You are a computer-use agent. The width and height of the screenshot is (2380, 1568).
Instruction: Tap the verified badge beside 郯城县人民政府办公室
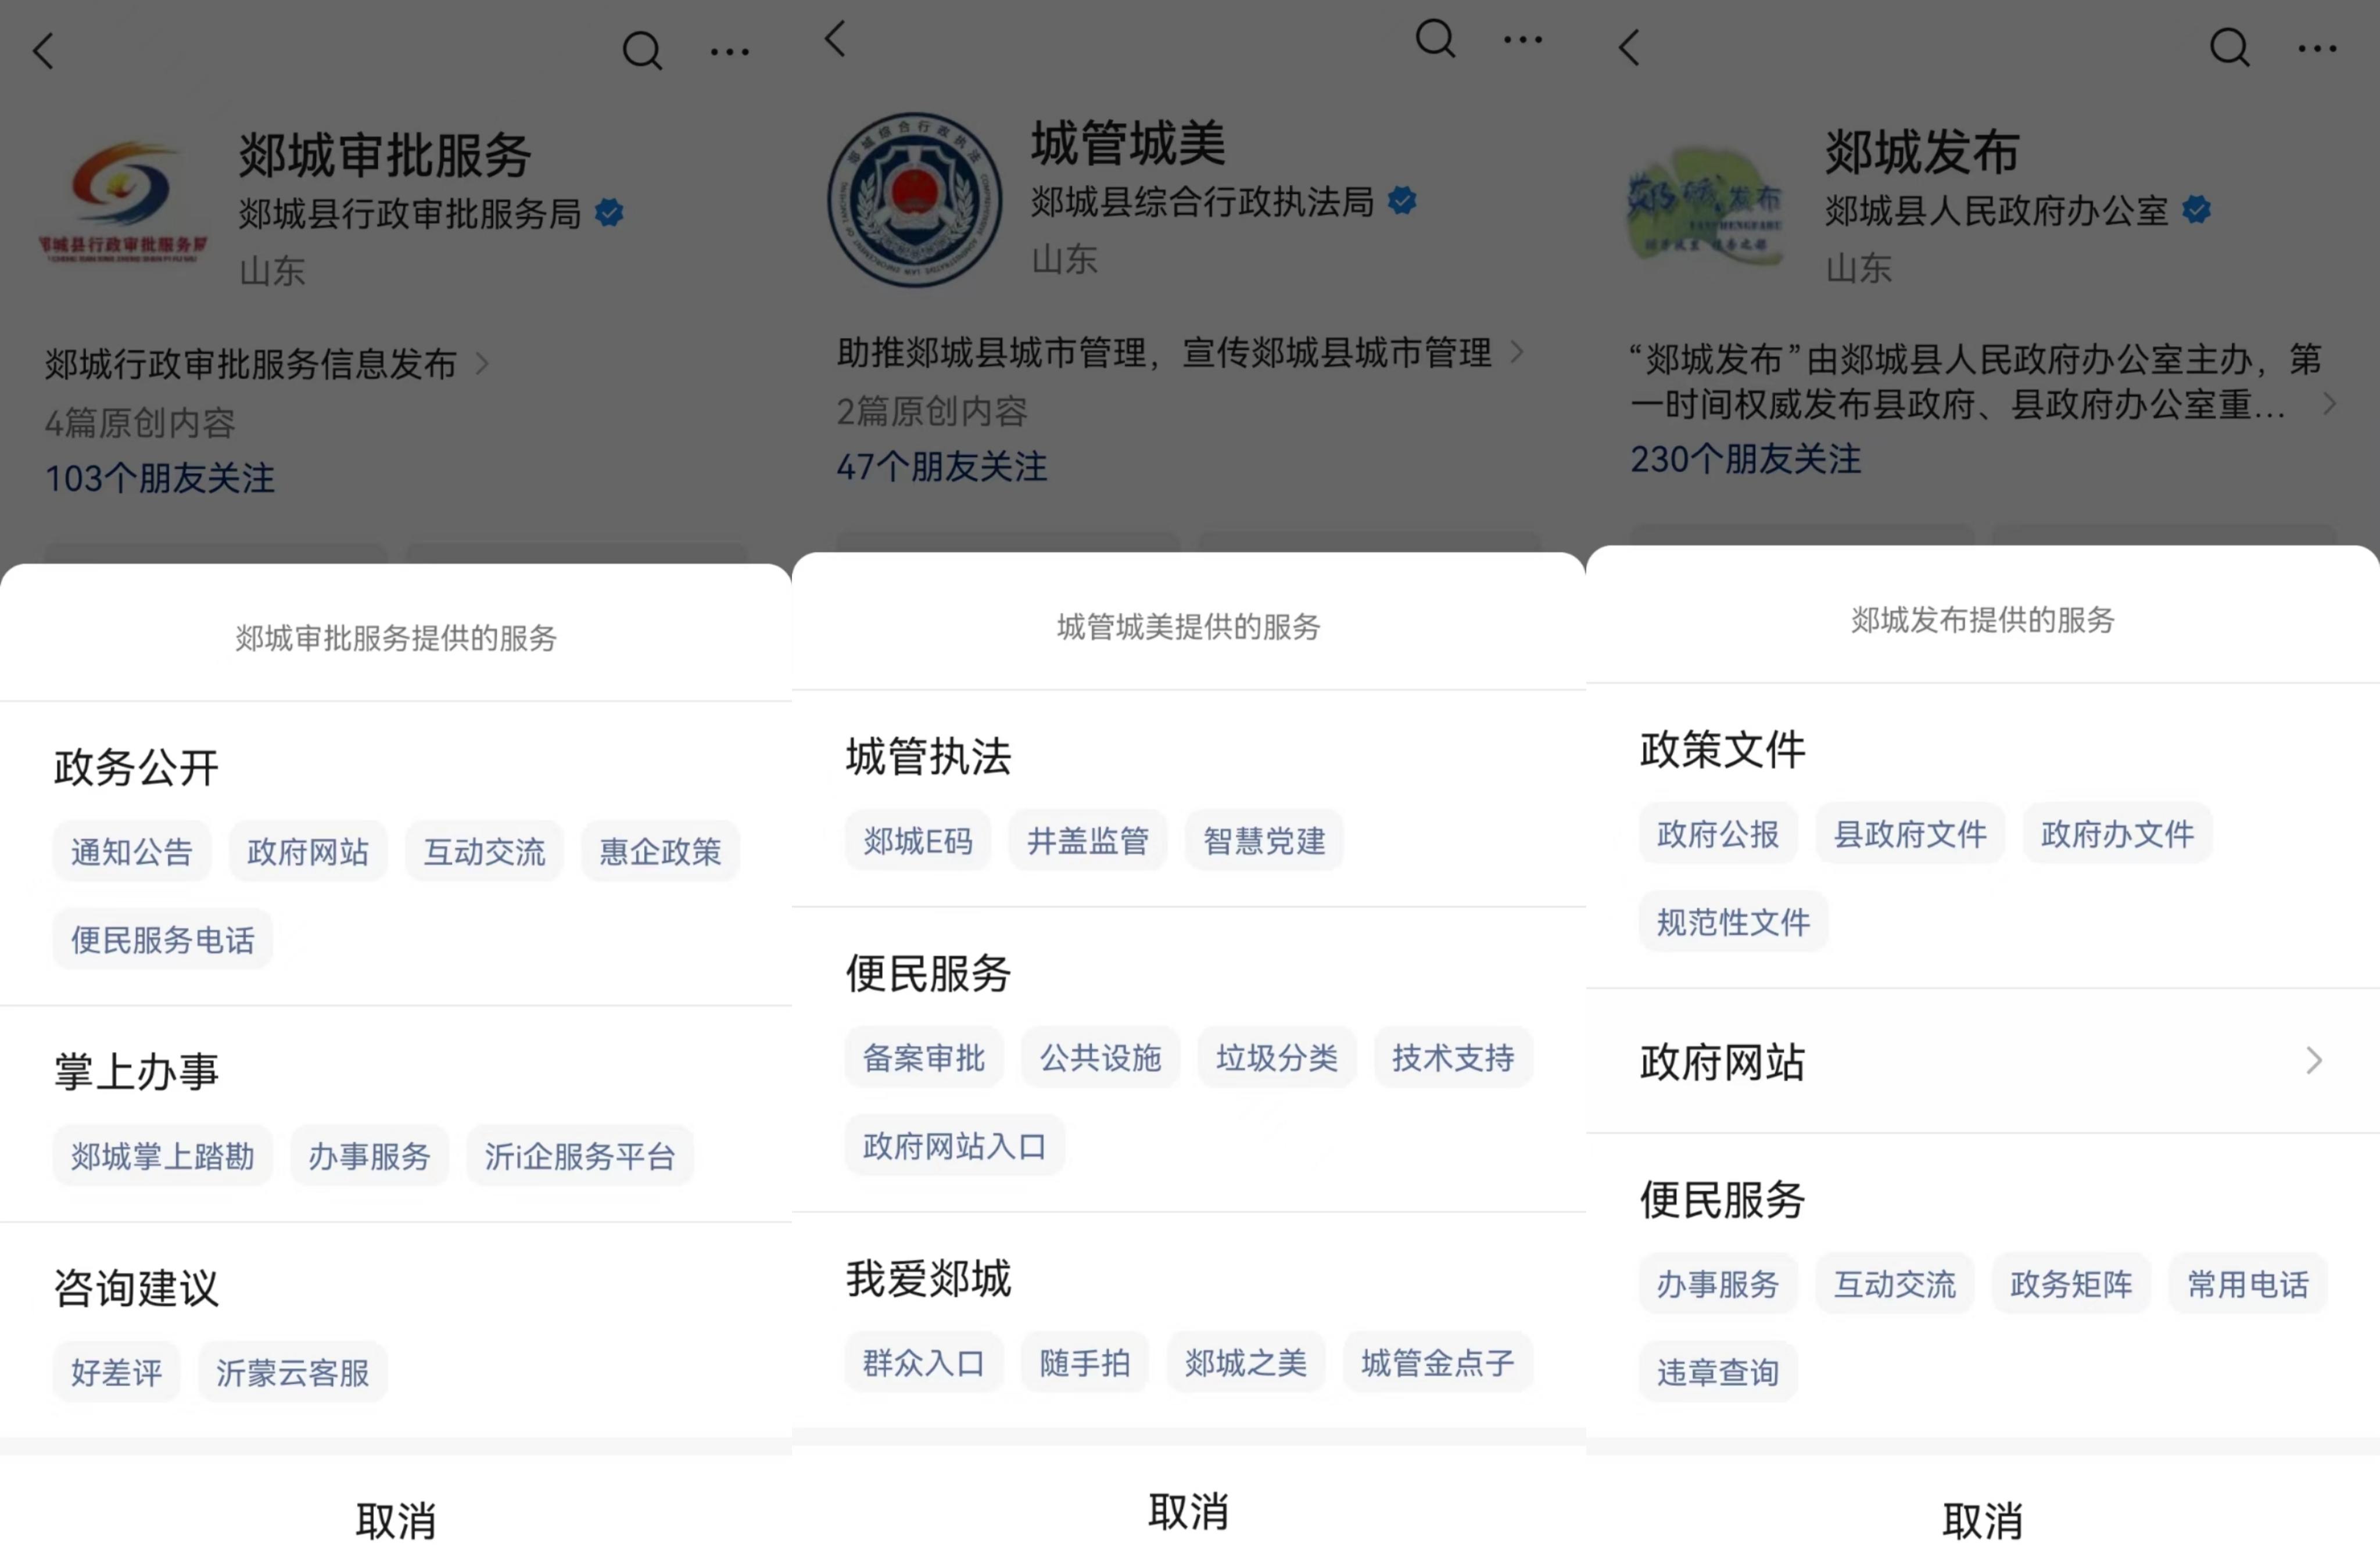[x=2196, y=209]
